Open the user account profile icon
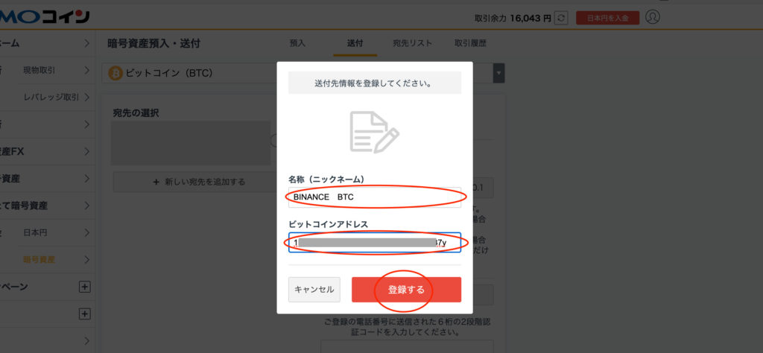The image size is (763, 353). click(x=652, y=17)
